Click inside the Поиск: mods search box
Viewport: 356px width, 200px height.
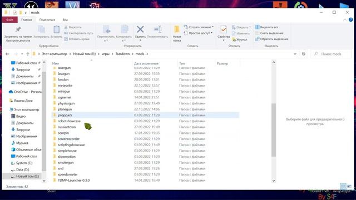point(331,54)
